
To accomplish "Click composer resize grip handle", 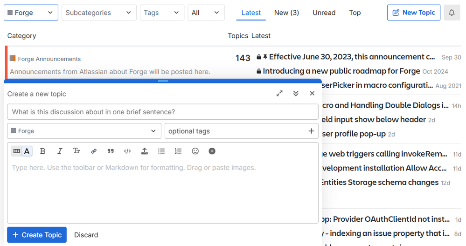I will coord(163,81).
